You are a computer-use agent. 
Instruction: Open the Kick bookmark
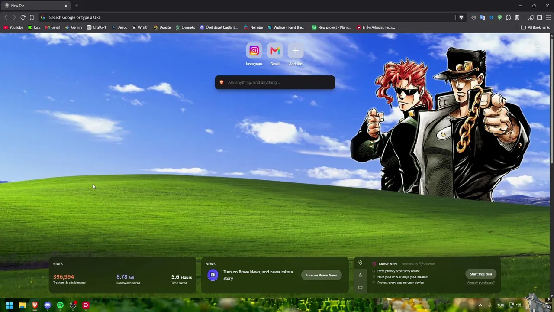pos(34,27)
